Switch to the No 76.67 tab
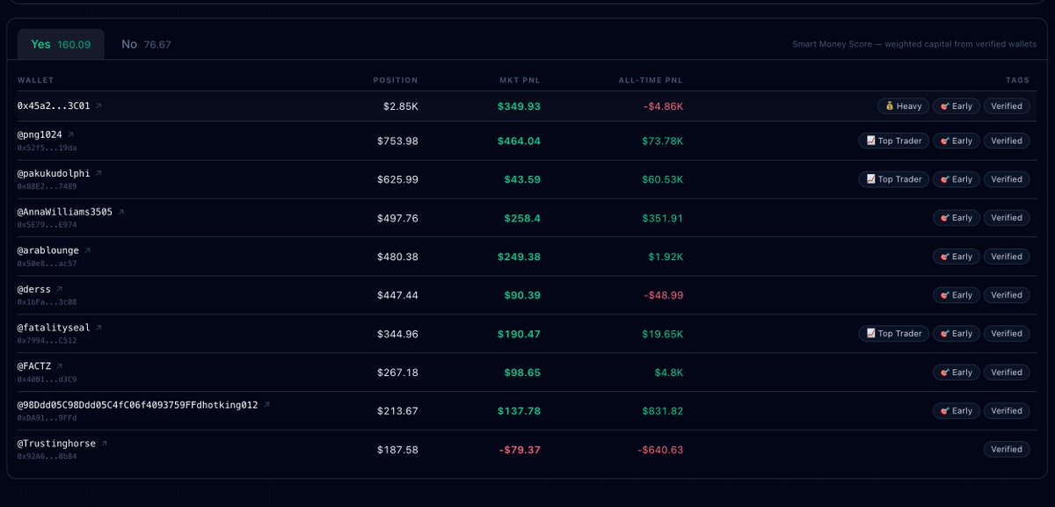The image size is (1055, 507). [146, 44]
